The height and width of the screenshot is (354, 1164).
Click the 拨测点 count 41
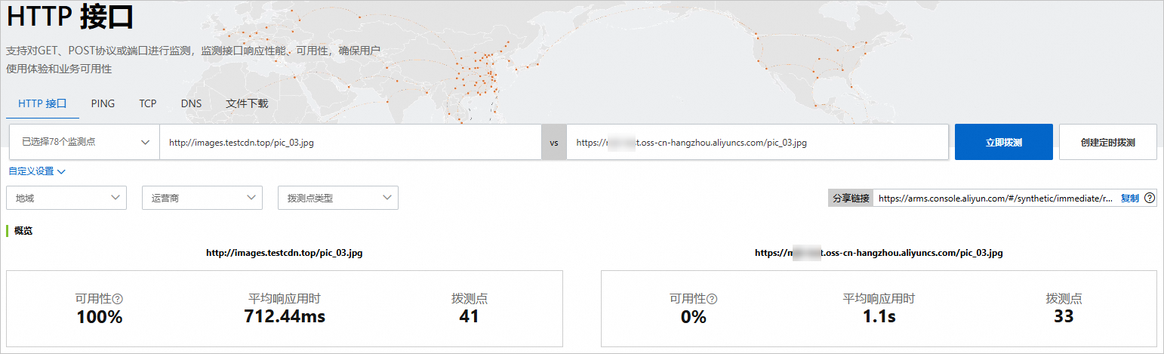[x=469, y=316]
